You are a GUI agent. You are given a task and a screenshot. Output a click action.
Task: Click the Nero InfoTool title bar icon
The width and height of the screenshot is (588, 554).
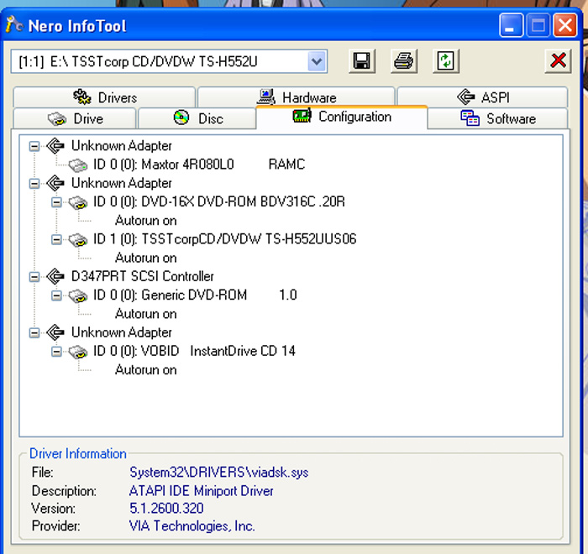(x=14, y=24)
